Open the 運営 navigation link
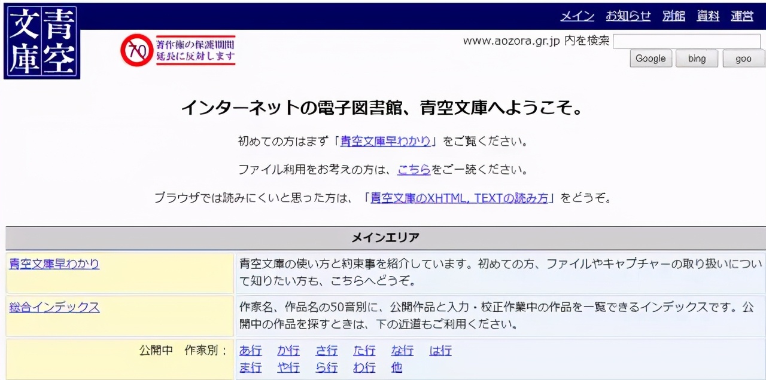Image resolution: width=766 pixels, height=380 pixels. coord(742,16)
